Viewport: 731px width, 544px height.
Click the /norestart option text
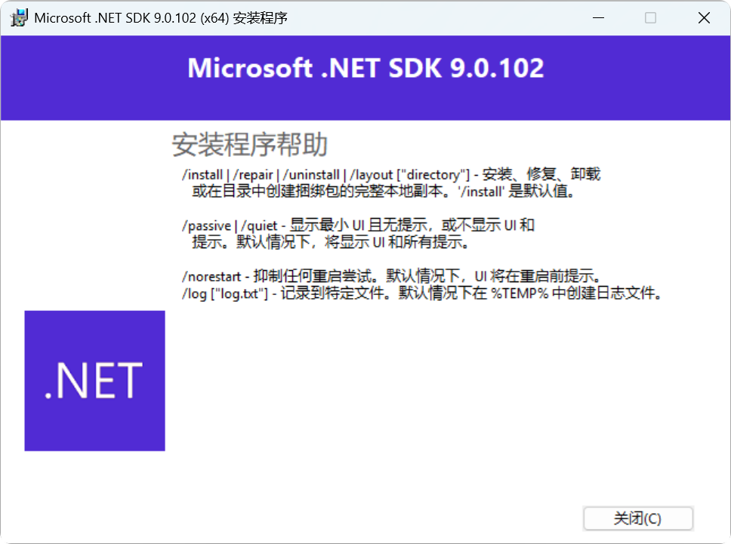point(211,277)
